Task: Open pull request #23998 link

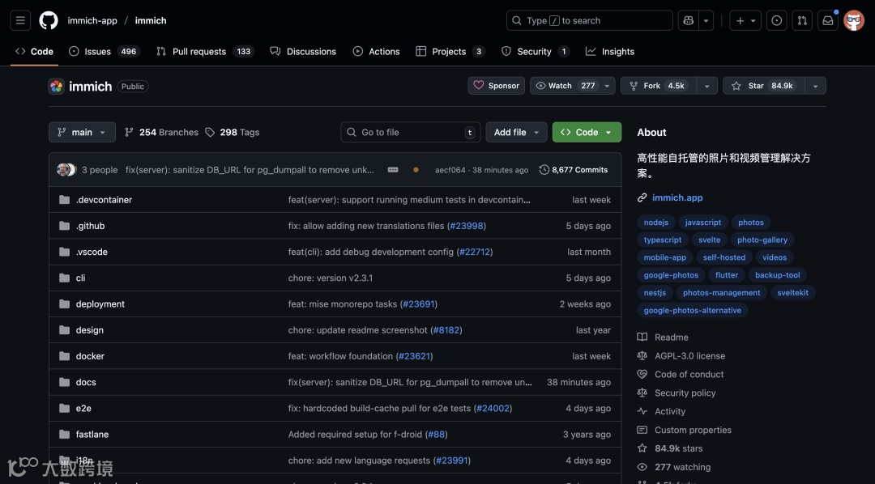Action: click(467, 226)
